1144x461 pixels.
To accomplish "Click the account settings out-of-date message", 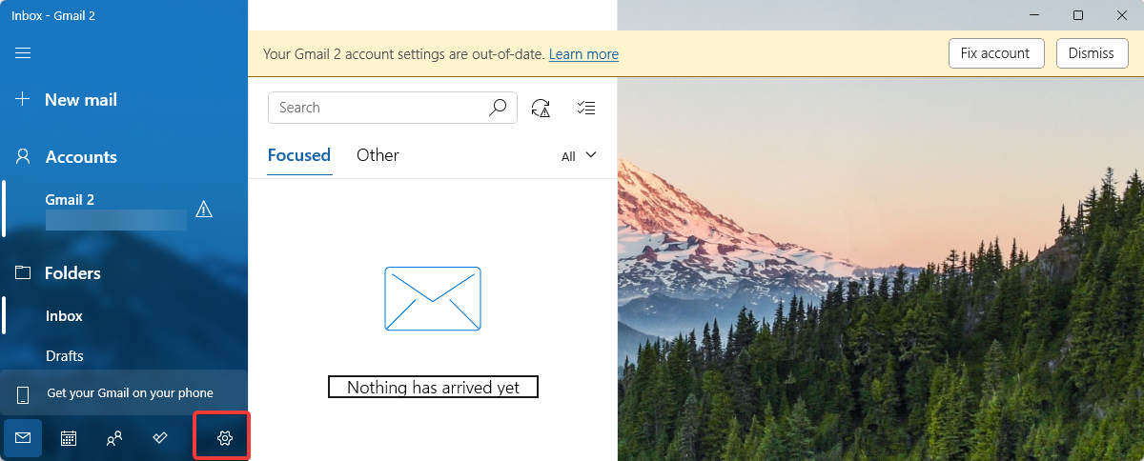I will pos(404,54).
